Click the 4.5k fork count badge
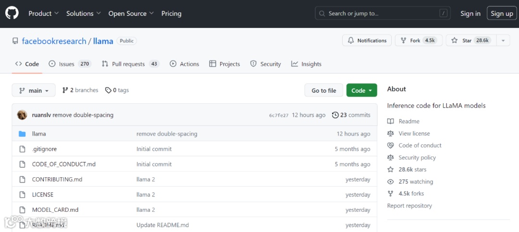Viewport: 519px width, 232px height. point(430,40)
